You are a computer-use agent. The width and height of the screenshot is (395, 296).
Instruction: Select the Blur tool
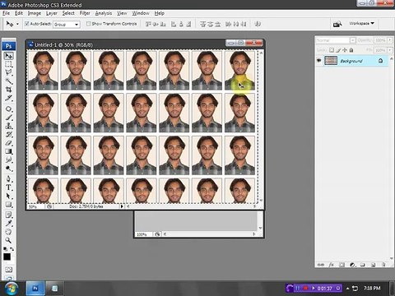pos(8,160)
